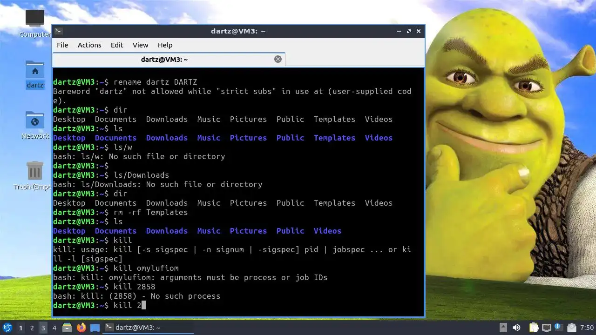Switch to workspace 3
The image size is (596, 335).
(43, 328)
